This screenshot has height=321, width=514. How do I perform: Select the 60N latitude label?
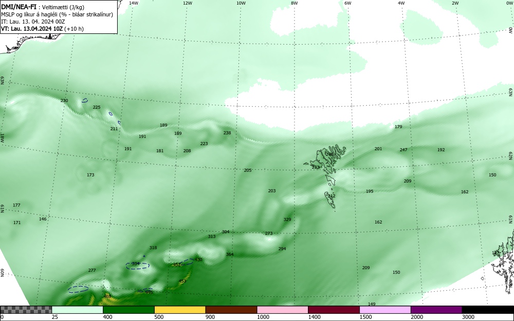click(2, 273)
